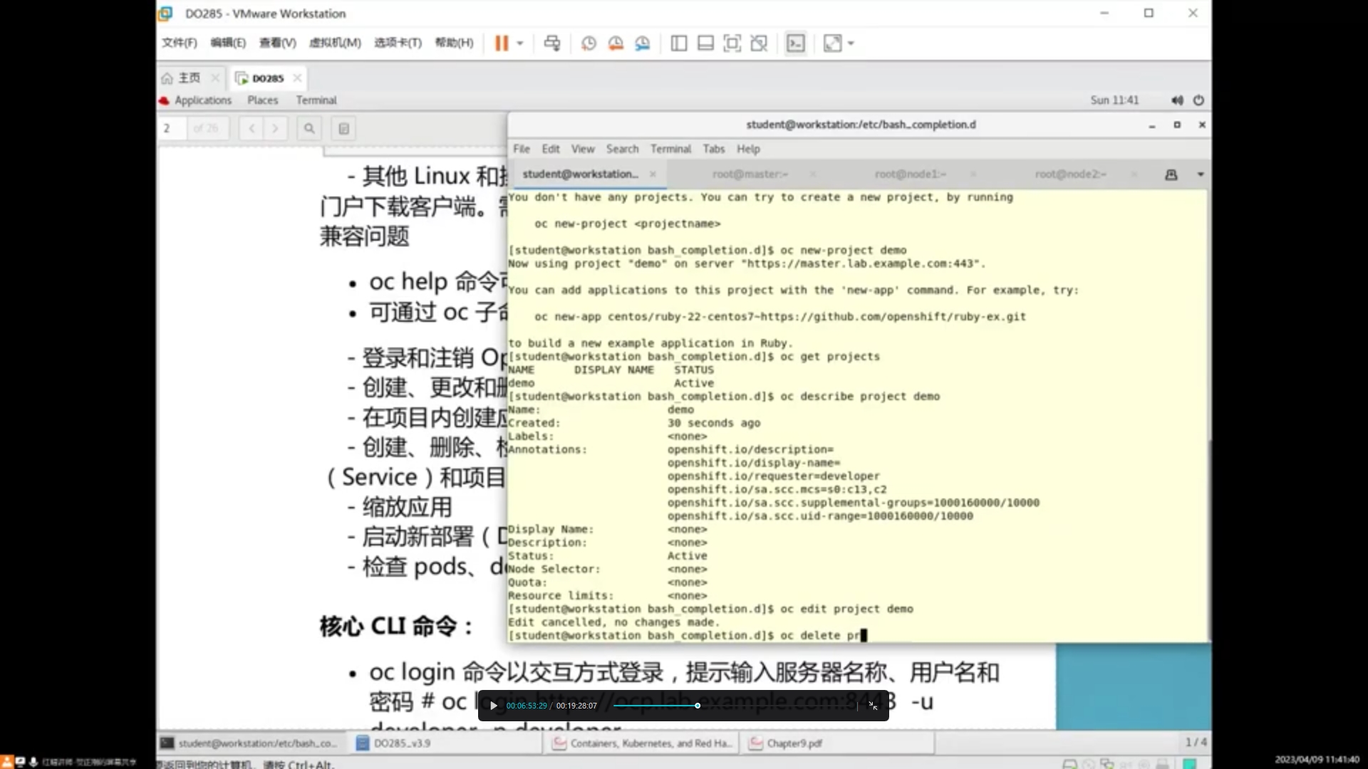1368x769 pixels.
Task: Open the power menu icon in top bar
Action: [x=1198, y=100]
